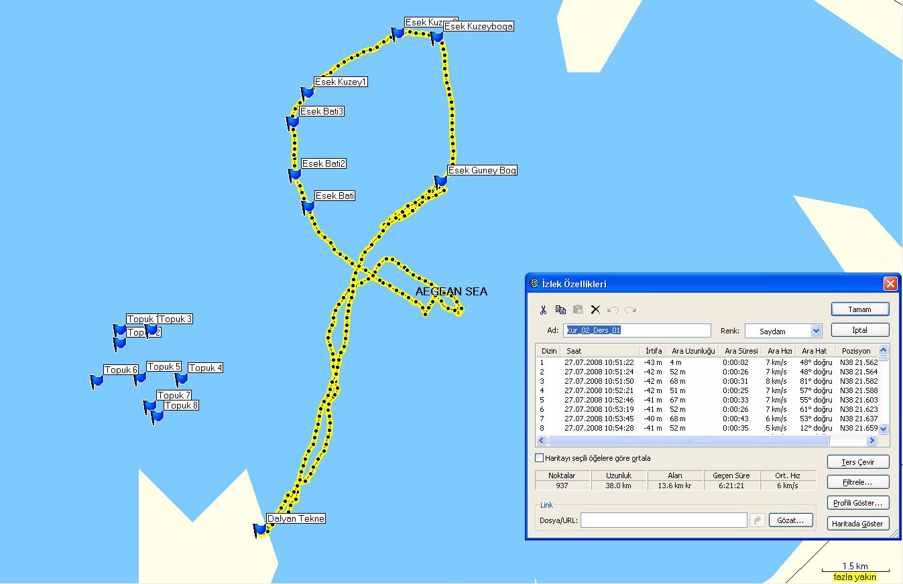Select track point row 1 at 10:51:22

707,362
